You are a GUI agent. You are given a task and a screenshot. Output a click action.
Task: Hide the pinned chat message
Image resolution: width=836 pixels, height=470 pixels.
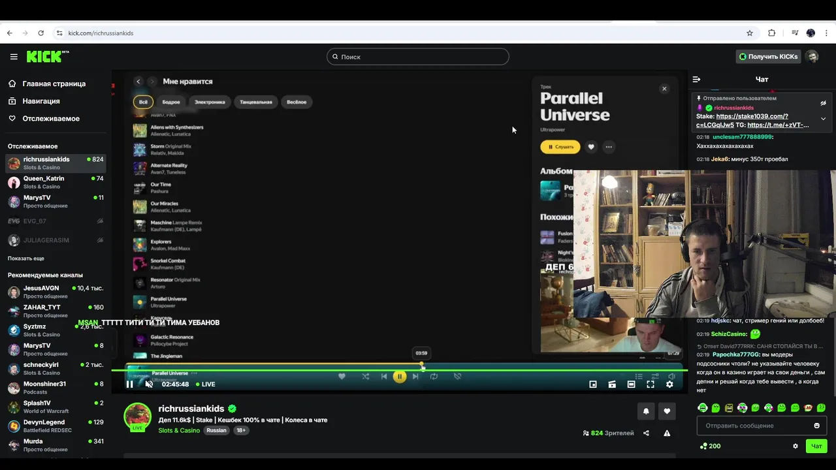[x=823, y=103]
